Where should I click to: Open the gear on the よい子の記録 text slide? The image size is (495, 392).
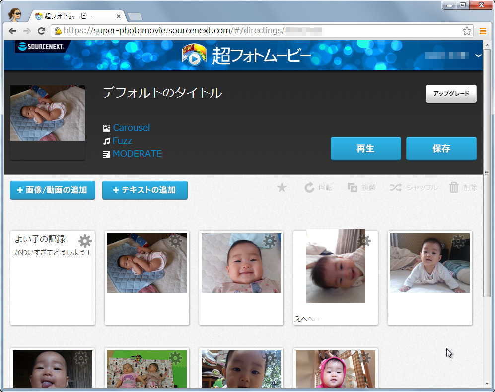[x=84, y=241]
